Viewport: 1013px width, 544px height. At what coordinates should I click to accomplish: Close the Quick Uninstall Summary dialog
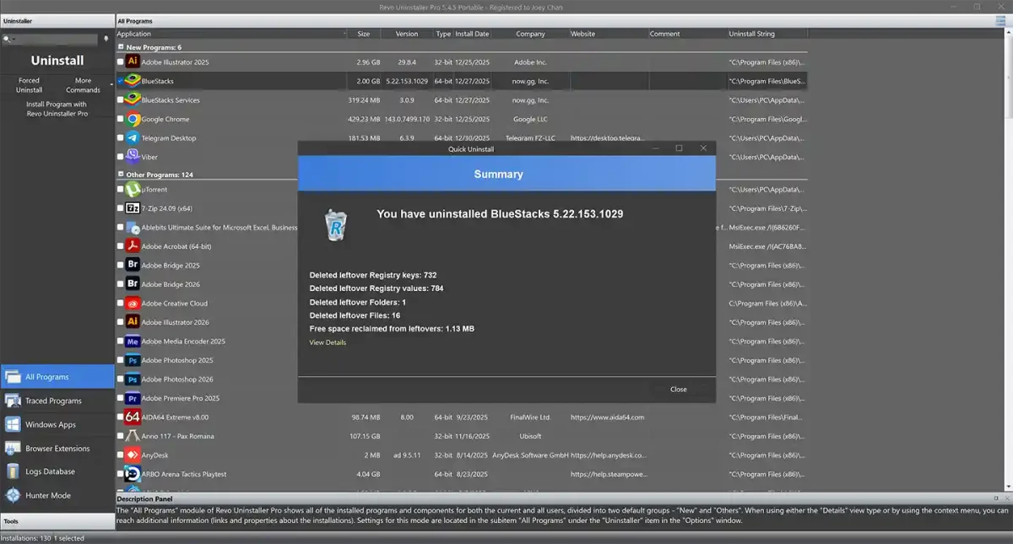pyautogui.click(x=678, y=389)
